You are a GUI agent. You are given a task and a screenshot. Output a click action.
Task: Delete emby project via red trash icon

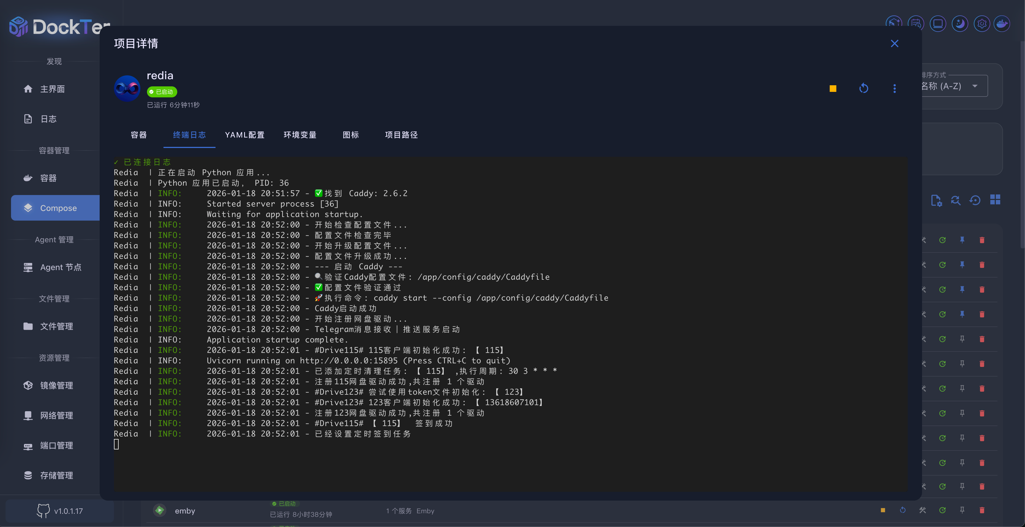(982, 510)
